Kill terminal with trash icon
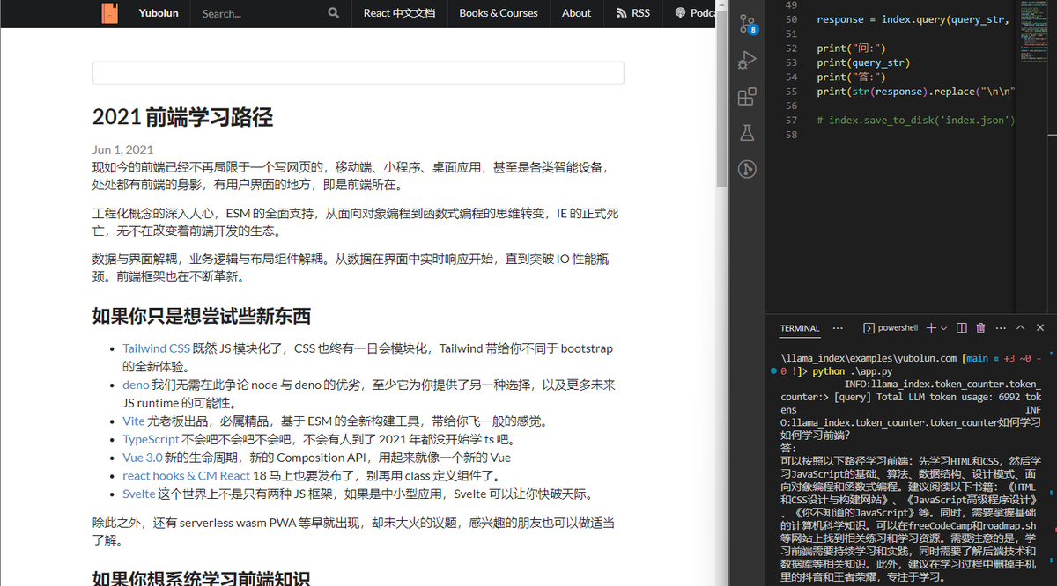The height and width of the screenshot is (586, 1057). pyautogui.click(x=981, y=328)
